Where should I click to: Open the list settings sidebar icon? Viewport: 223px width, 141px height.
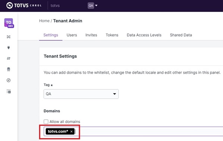point(9,91)
